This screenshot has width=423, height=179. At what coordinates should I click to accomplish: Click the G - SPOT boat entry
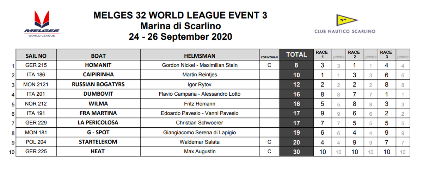[98, 133]
